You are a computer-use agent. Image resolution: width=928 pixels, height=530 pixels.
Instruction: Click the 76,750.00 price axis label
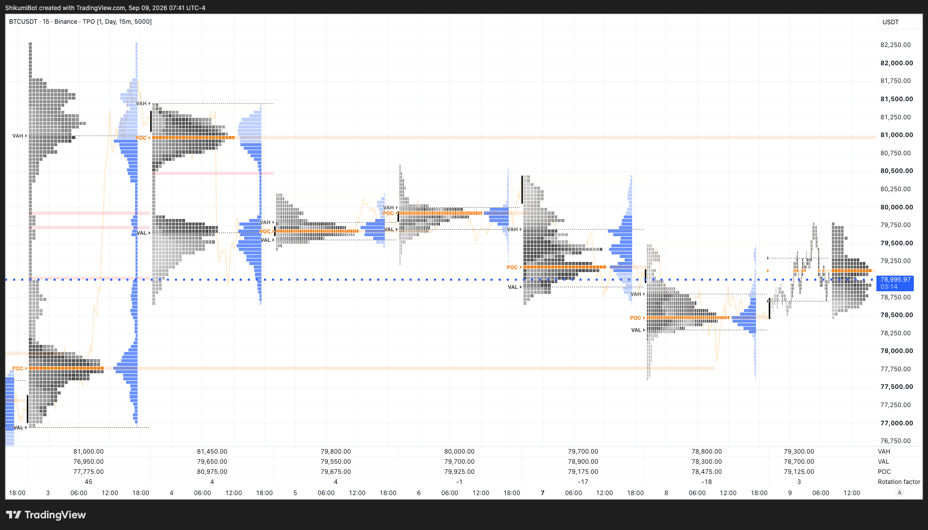[x=896, y=441]
